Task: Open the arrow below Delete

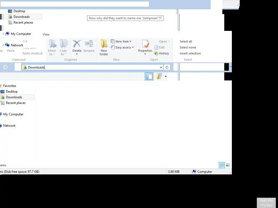Action: click(x=77, y=54)
